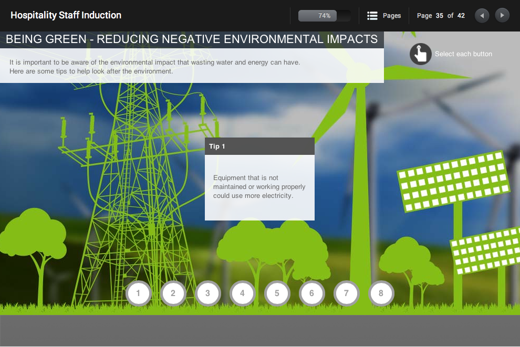Image resolution: width=520 pixels, height=347 pixels.
Task: Select tip button 4
Action: [x=243, y=293]
